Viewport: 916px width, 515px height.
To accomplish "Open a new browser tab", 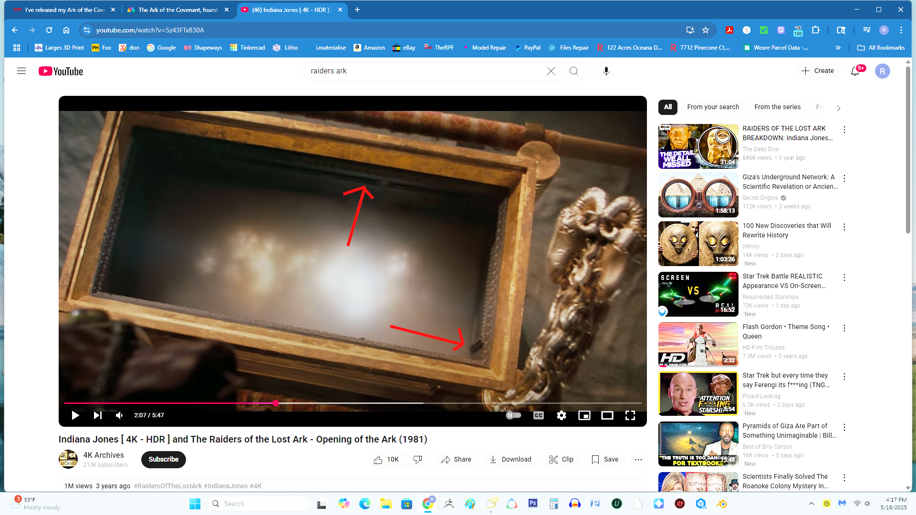I will click(x=357, y=10).
